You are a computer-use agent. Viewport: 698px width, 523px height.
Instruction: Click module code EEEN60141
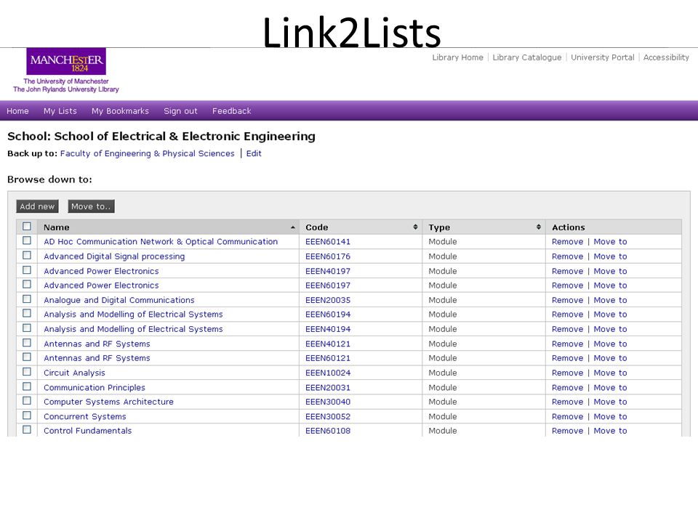[x=328, y=241]
